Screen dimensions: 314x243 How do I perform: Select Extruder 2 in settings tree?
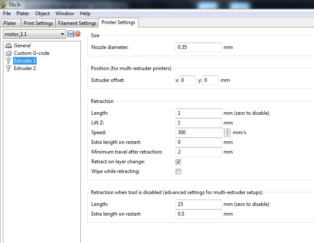tap(25, 68)
